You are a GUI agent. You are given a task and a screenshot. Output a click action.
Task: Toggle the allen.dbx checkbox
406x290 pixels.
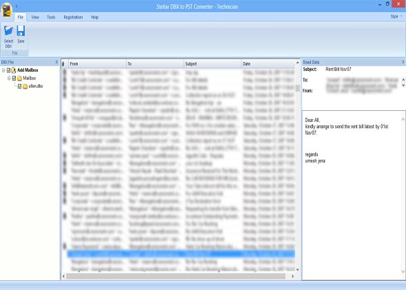tap(20, 86)
